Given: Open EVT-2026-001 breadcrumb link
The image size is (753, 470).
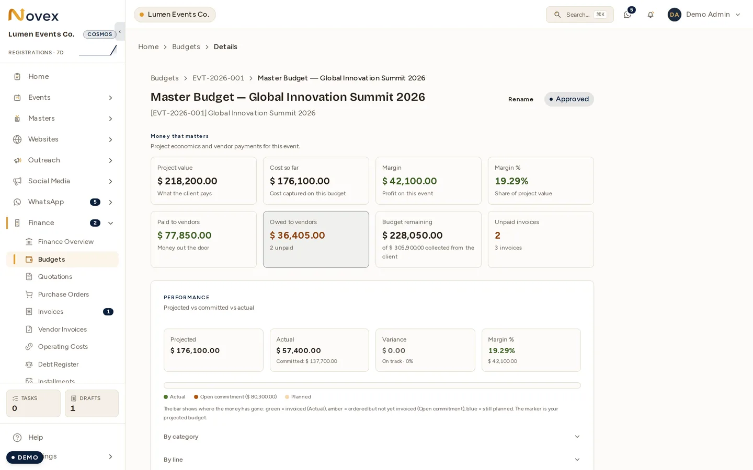Looking at the screenshot, I should coord(219,78).
